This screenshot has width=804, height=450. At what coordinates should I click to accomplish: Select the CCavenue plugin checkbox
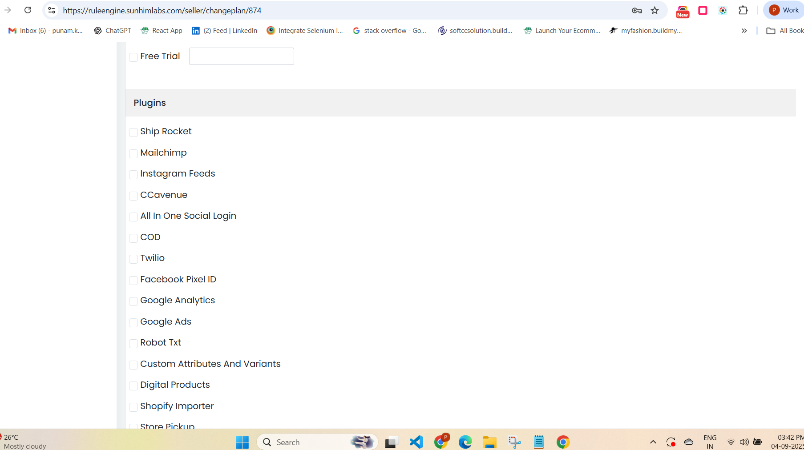[133, 196]
